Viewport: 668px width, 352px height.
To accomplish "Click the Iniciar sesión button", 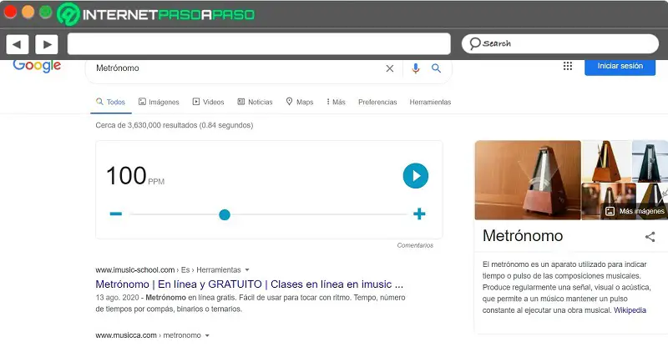I will tap(620, 67).
